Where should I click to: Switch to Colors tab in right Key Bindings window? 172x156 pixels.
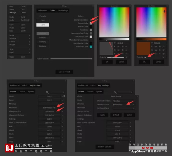click(93, 85)
